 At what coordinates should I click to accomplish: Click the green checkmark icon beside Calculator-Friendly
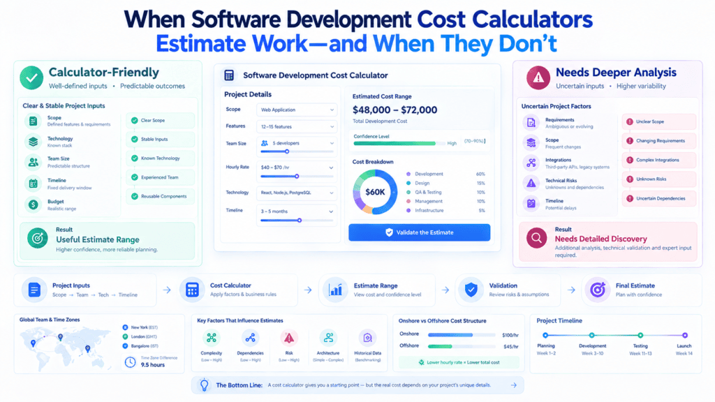click(x=31, y=78)
